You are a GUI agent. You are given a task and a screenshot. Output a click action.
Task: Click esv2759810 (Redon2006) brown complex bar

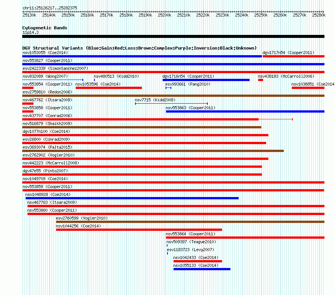click(x=173, y=96)
